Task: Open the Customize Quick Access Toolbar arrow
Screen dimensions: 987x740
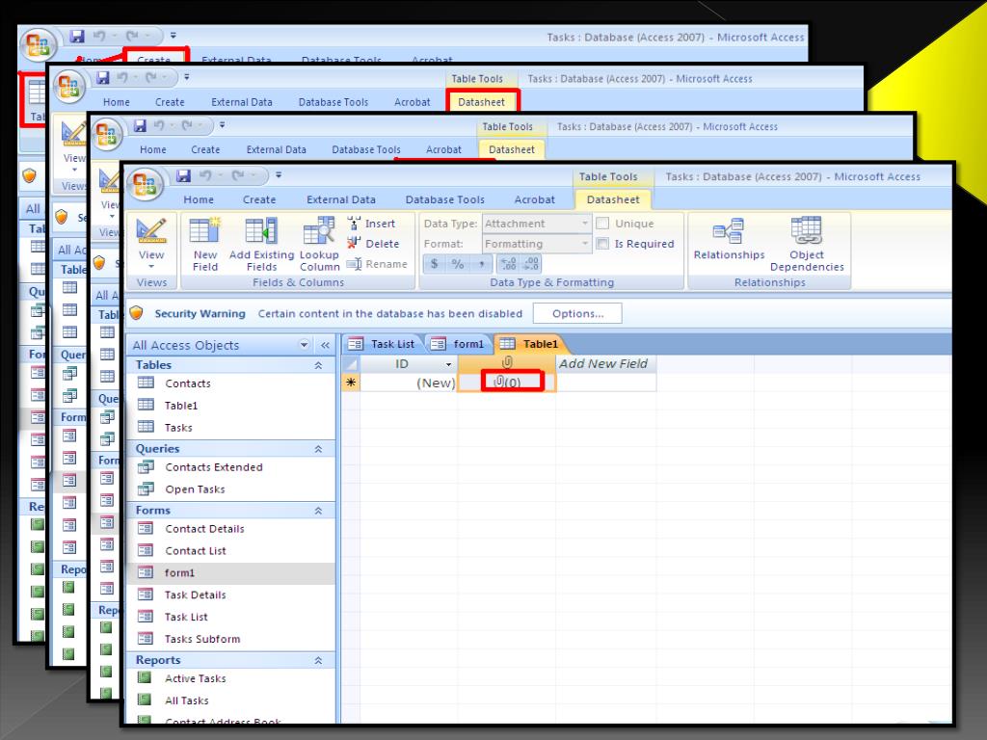Action: pyautogui.click(x=279, y=175)
